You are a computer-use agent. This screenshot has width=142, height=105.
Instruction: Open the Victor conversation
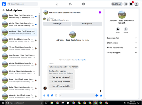pyautogui.click(x=19, y=48)
